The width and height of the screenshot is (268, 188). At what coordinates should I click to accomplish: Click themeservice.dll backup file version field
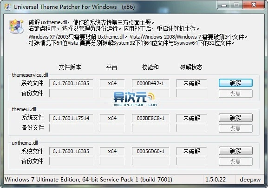point(71,93)
